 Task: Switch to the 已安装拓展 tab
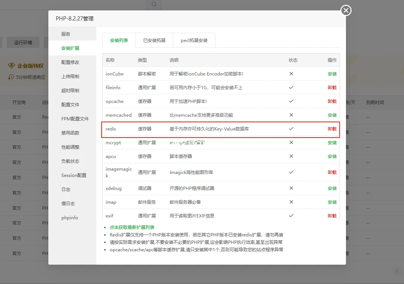pyautogui.click(x=154, y=41)
